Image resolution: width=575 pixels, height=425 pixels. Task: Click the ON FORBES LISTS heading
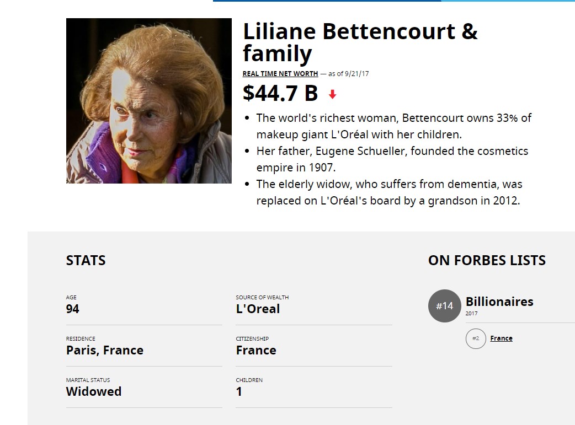(487, 261)
